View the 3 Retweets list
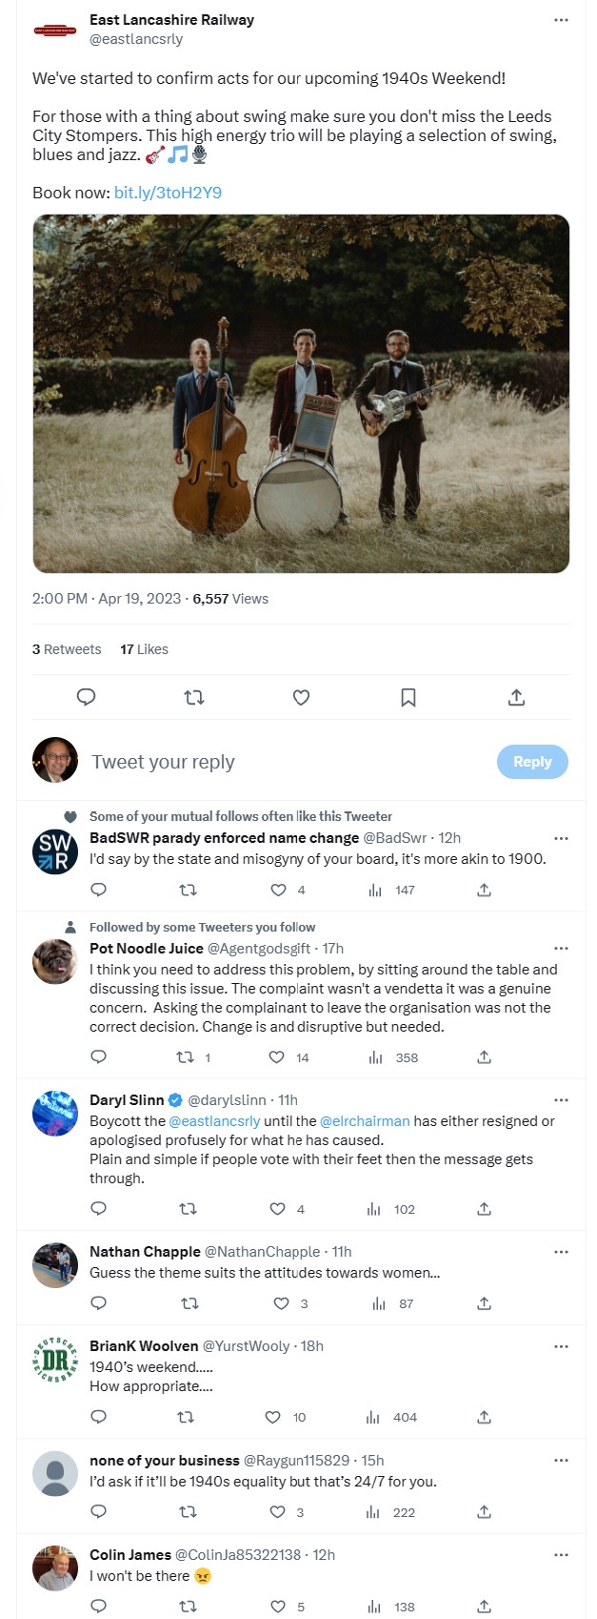The height and width of the screenshot is (1619, 597). point(67,649)
